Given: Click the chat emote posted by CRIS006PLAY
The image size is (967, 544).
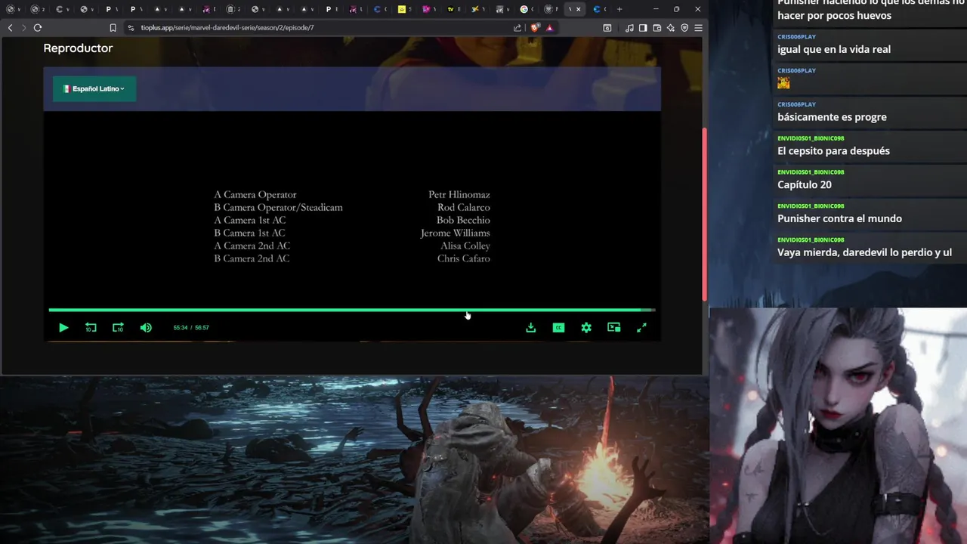Looking at the screenshot, I should click(783, 82).
